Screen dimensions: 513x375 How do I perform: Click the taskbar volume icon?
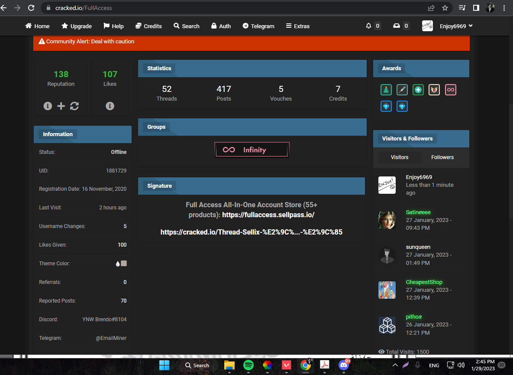pyautogui.click(x=461, y=365)
